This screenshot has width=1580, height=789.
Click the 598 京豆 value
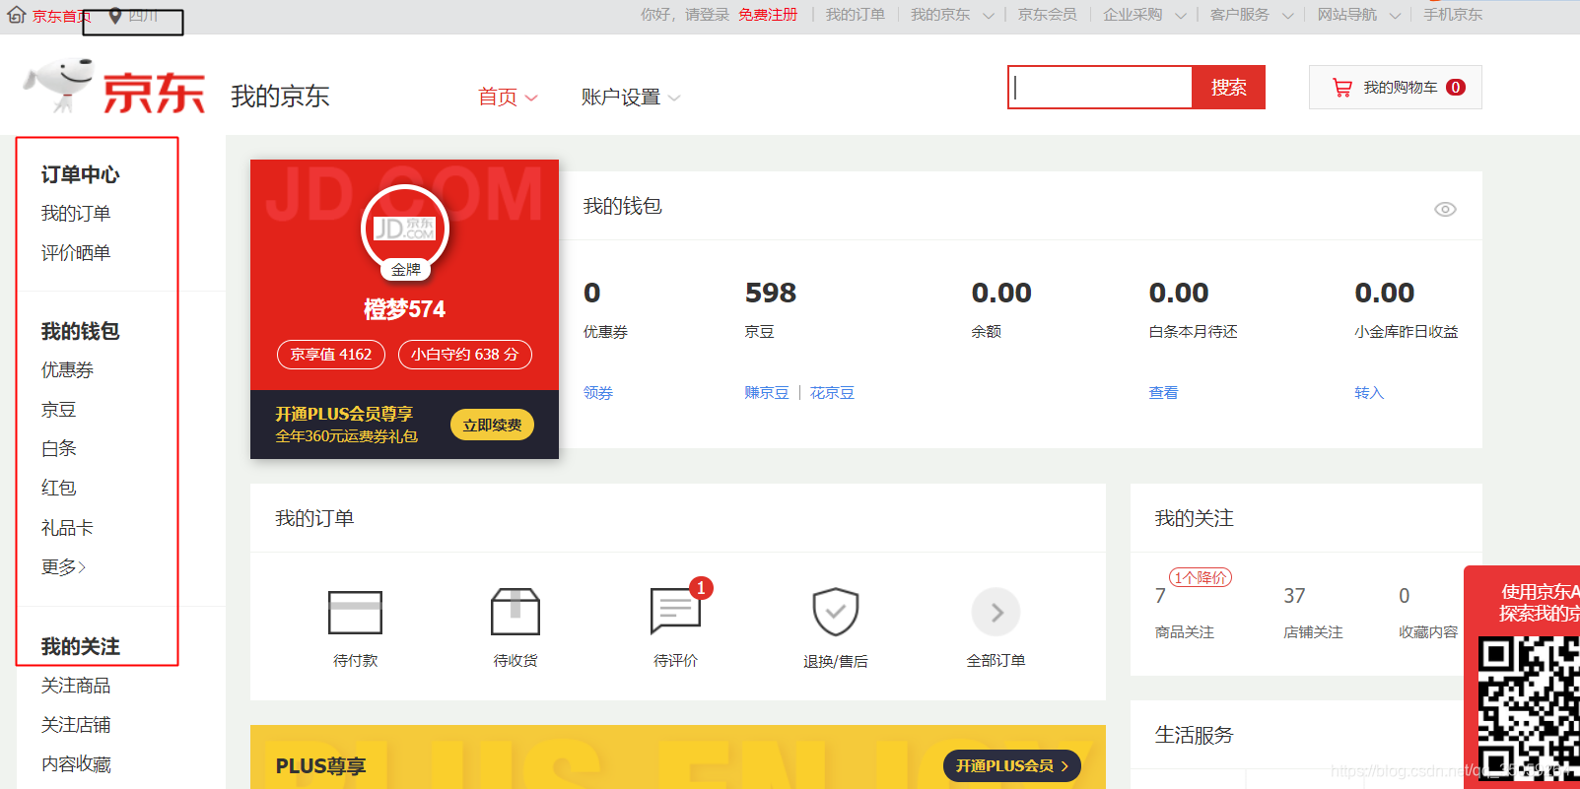[771, 294]
